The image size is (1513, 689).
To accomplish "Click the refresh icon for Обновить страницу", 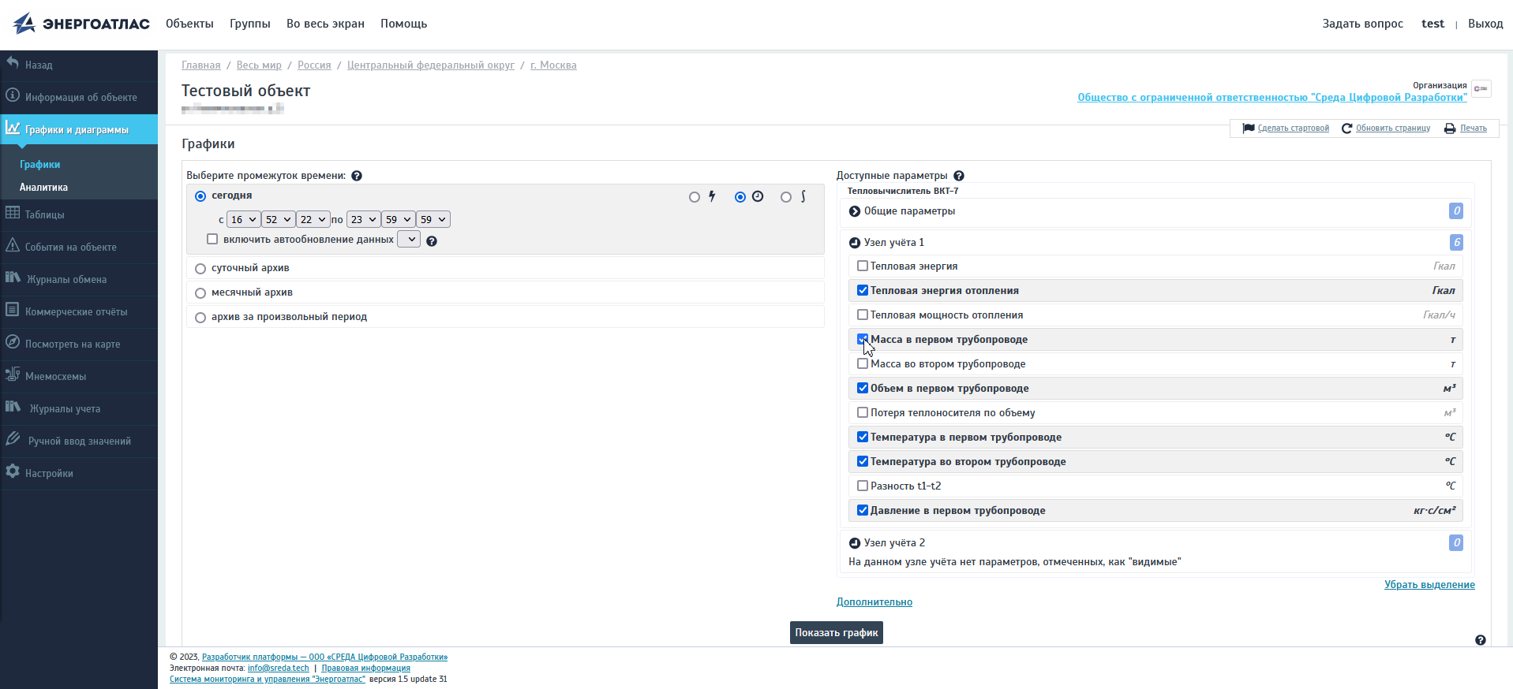I will click(x=1346, y=128).
